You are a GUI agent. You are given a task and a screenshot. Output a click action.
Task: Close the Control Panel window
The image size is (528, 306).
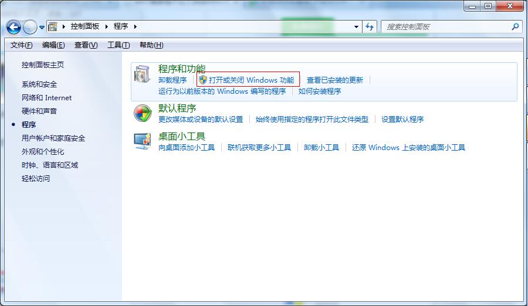pos(510,6)
